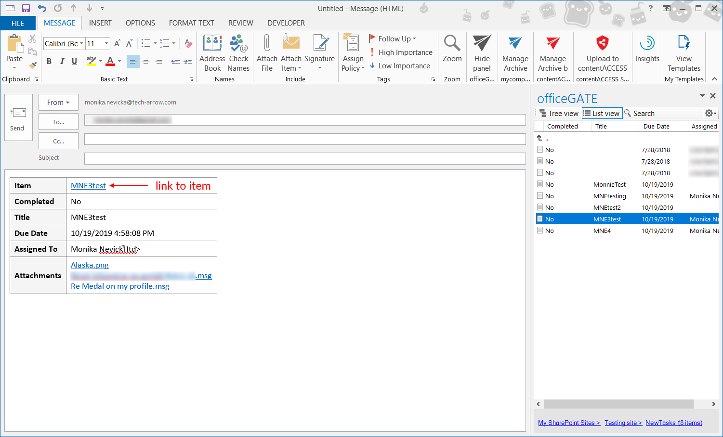
Task: Switch officeGATE to Tree view
Action: click(559, 114)
